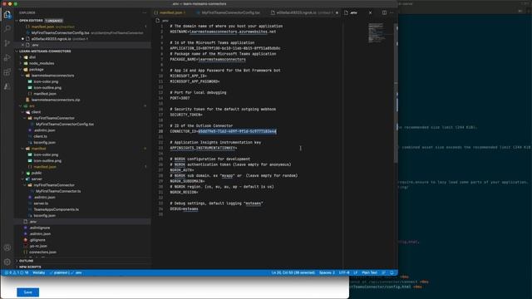Click notifications bell in status bar

[392, 272]
